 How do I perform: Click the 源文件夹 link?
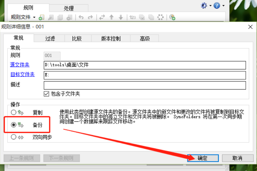click(20, 64)
